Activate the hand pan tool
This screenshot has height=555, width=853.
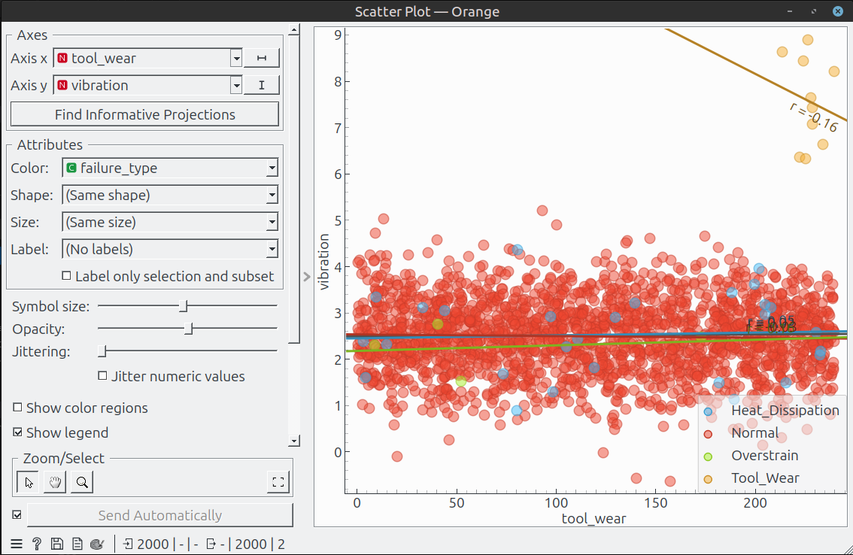point(55,482)
